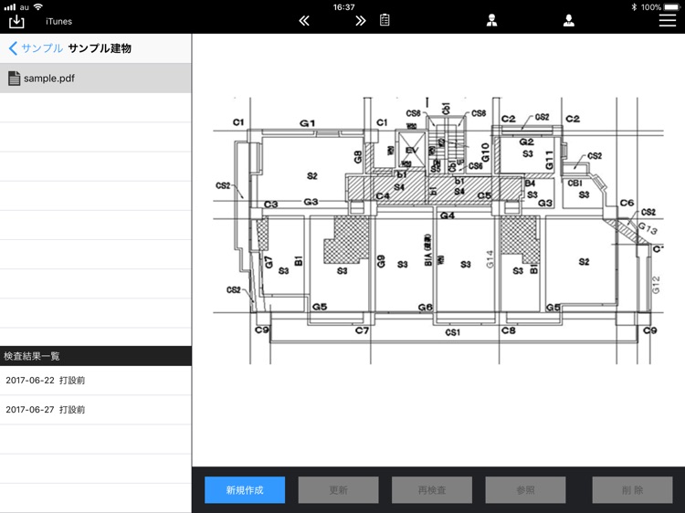Tap the G4 beam label on drawing

[448, 215]
